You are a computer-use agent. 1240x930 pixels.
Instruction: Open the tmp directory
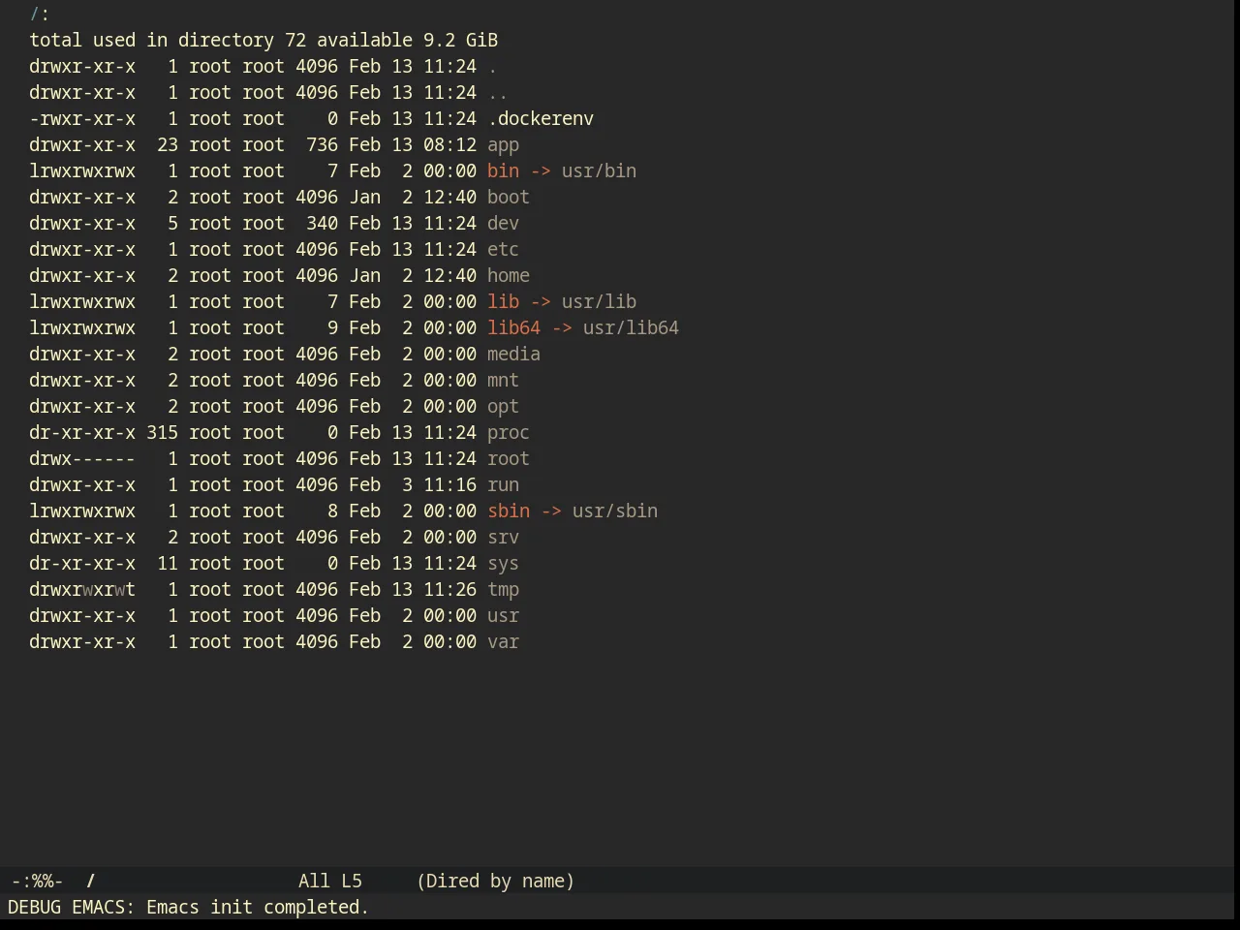[x=503, y=590]
